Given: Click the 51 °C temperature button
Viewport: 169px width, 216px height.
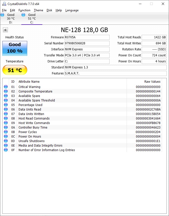Looking at the screenshot, I should 15,70.
